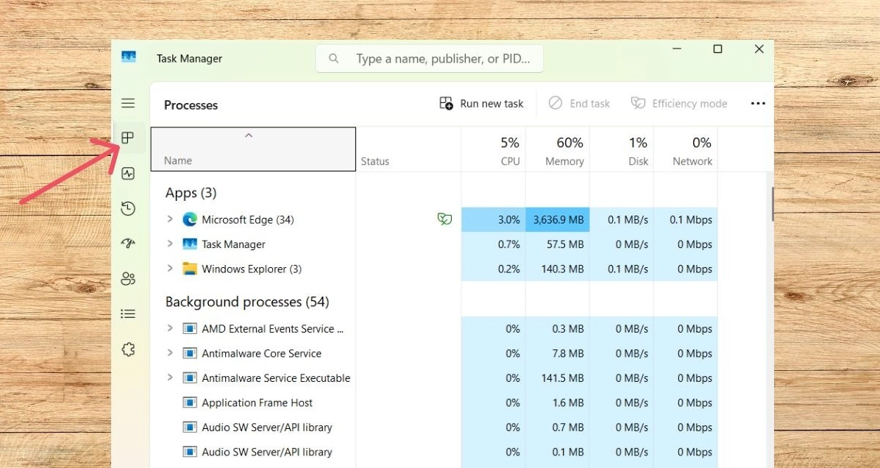Expand the Antimalware Core Service entry
Screen dimensions: 880x468
coord(170,353)
